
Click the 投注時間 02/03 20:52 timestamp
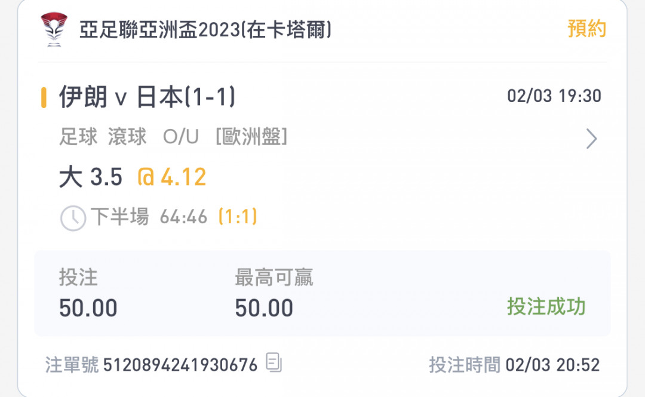pyautogui.click(x=514, y=365)
